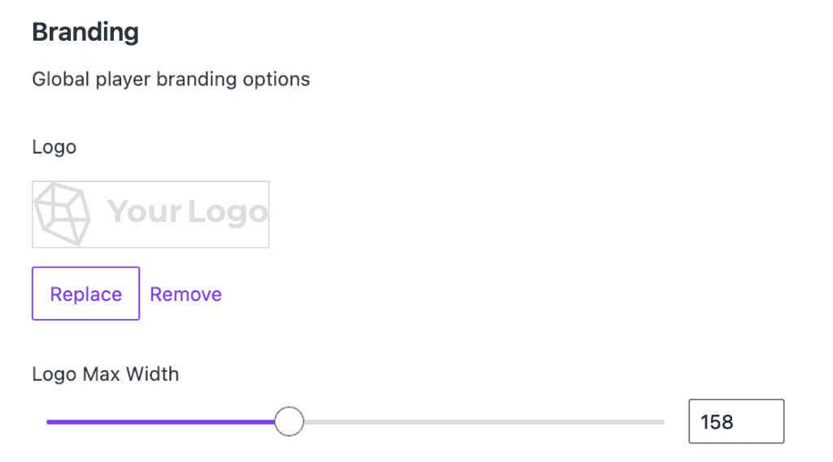Click empty space inside the width input box
The height and width of the screenshot is (462, 833).
tap(760, 421)
